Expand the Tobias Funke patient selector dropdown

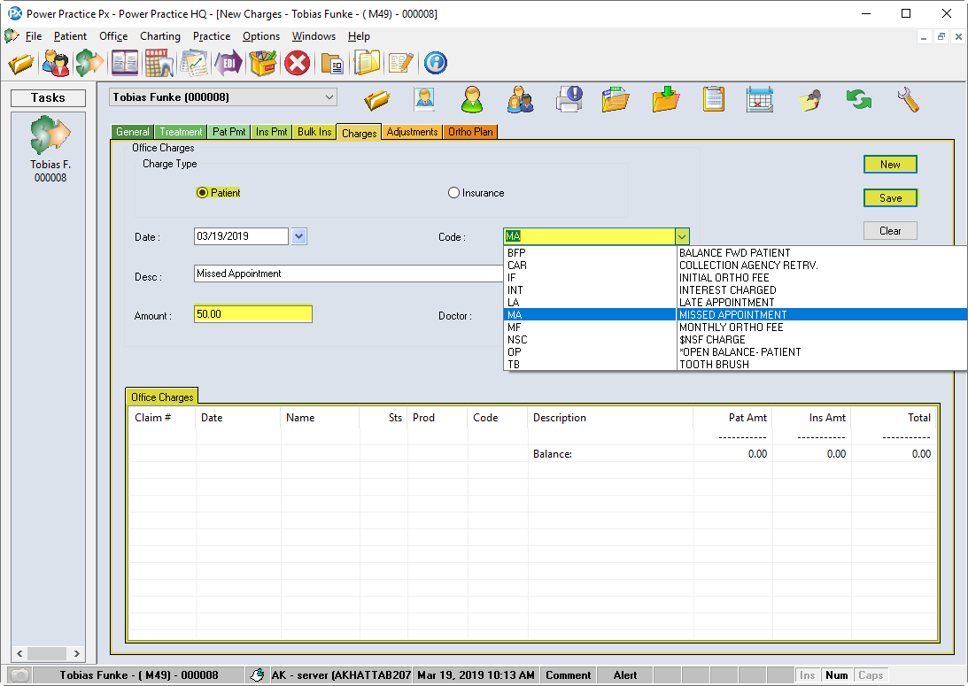(x=329, y=97)
